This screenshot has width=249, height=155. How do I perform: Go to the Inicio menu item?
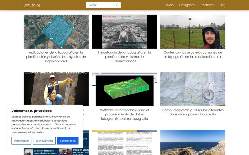coord(170,5)
